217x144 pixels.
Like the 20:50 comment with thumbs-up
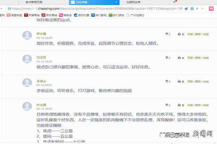179,58
